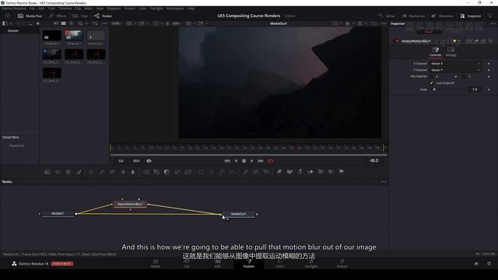The width and height of the screenshot is (498, 280).
Task: Add a Renderer 3D tool
Action: click(x=342, y=172)
